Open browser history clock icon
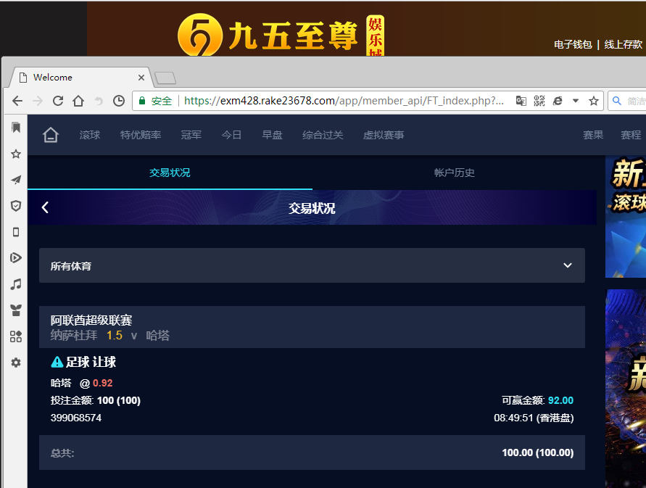The width and height of the screenshot is (646, 488). tap(119, 101)
